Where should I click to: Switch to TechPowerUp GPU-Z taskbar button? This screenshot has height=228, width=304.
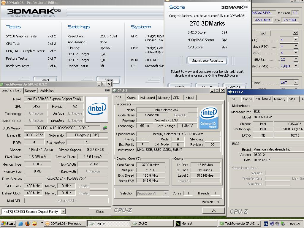point(239,224)
